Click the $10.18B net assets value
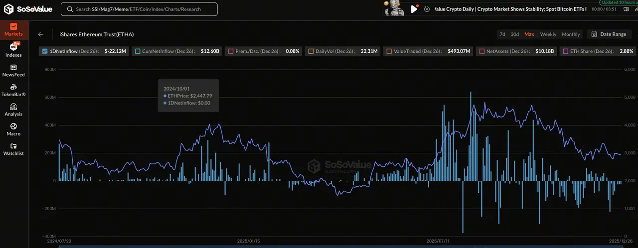The image size is (638, 248). tap(545, 51)
